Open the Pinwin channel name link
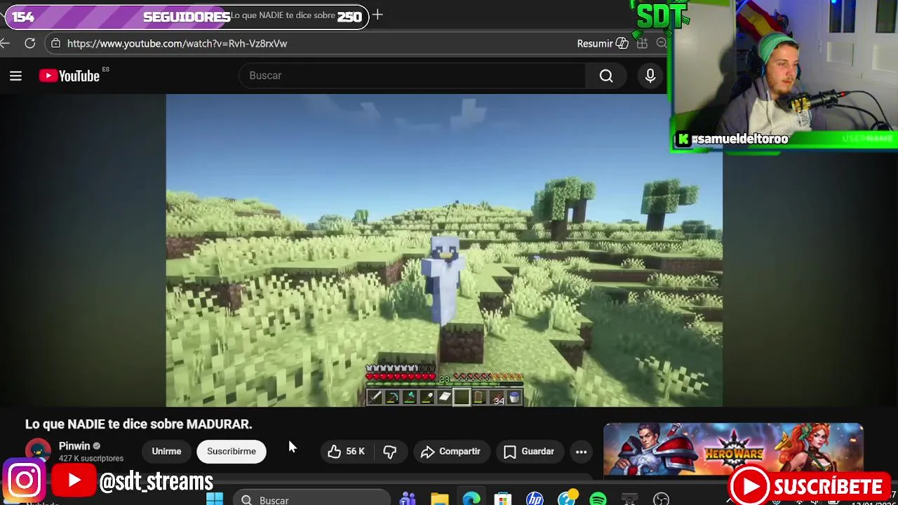The image size is (898, 505). click(x=74, y=446)
